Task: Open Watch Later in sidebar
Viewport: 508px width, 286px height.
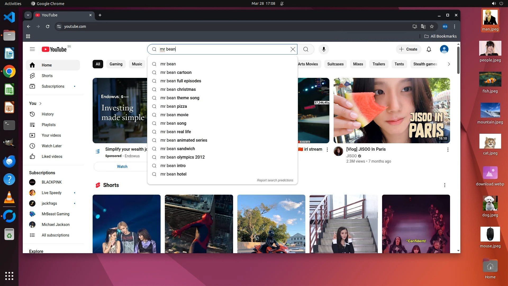Action: point(52,146)
